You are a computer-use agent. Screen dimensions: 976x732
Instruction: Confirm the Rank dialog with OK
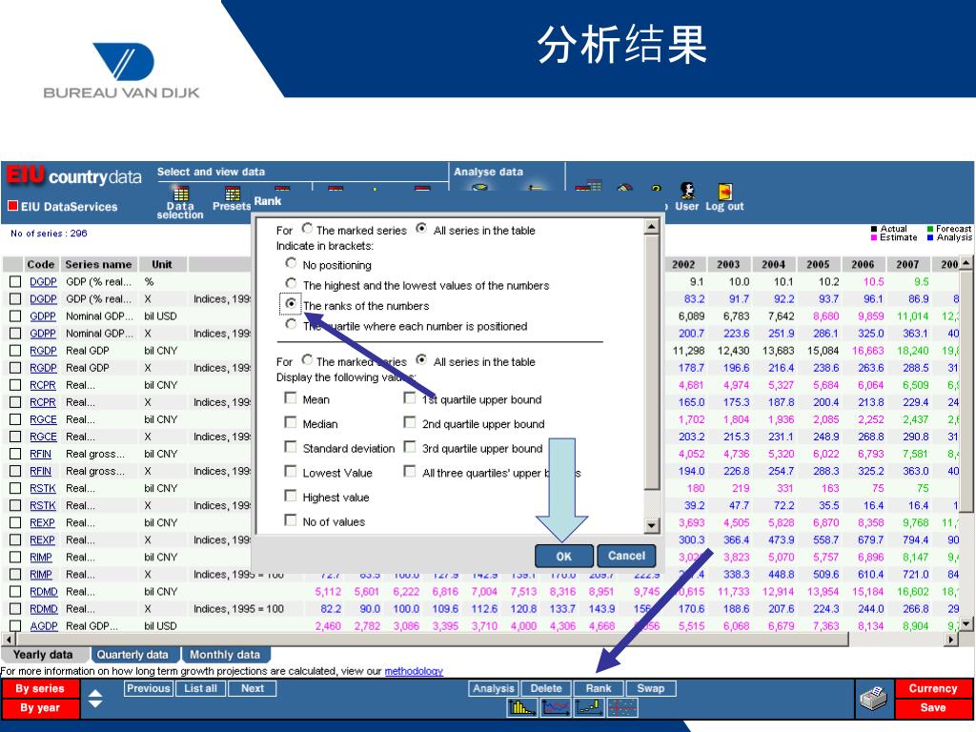[563, 556]
